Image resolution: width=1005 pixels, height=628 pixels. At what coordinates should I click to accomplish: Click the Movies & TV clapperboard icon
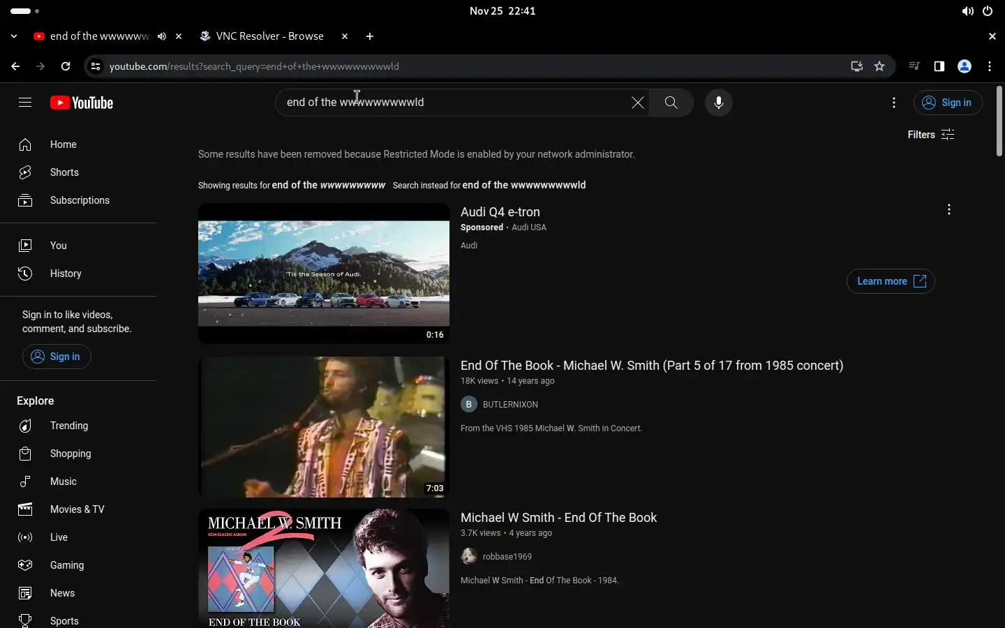(x=25, y=509)
